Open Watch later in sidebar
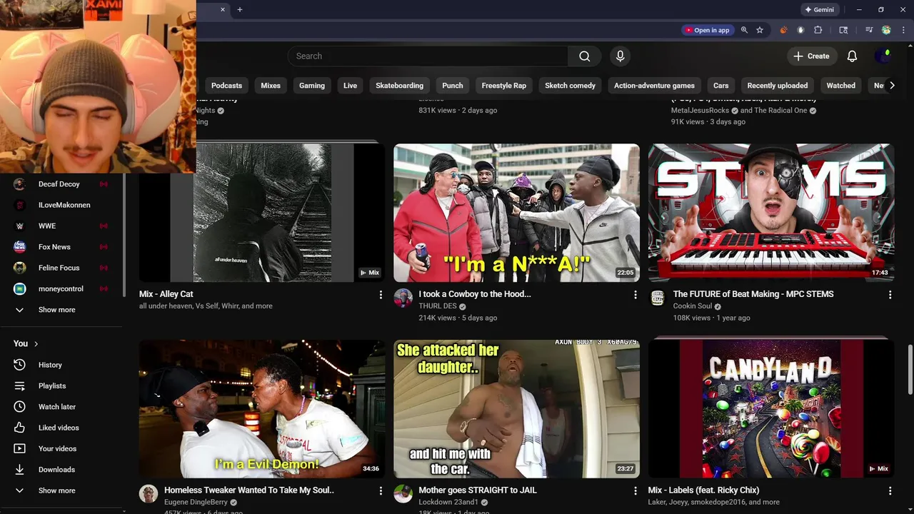914x514 pixels. (61, 407)
